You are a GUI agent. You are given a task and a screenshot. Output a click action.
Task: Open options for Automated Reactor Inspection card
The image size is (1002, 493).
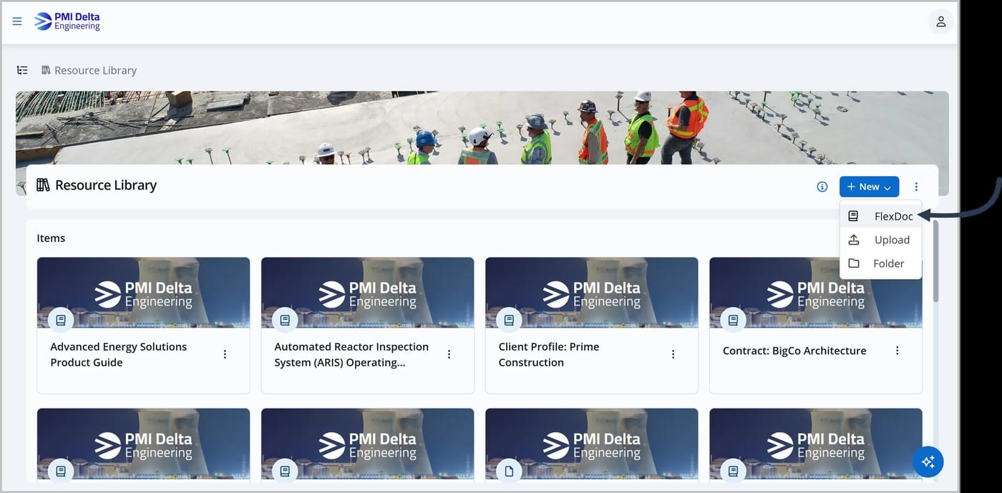point(449,354)
